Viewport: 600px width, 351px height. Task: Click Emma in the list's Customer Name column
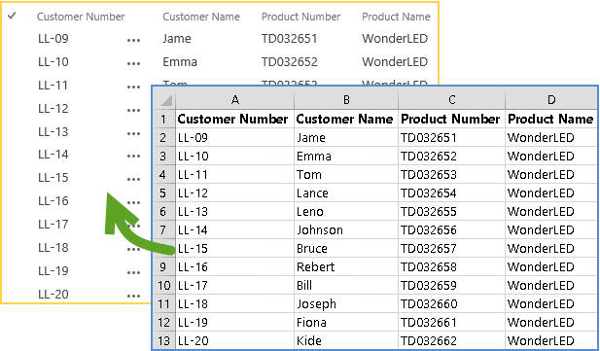(180, 61)
